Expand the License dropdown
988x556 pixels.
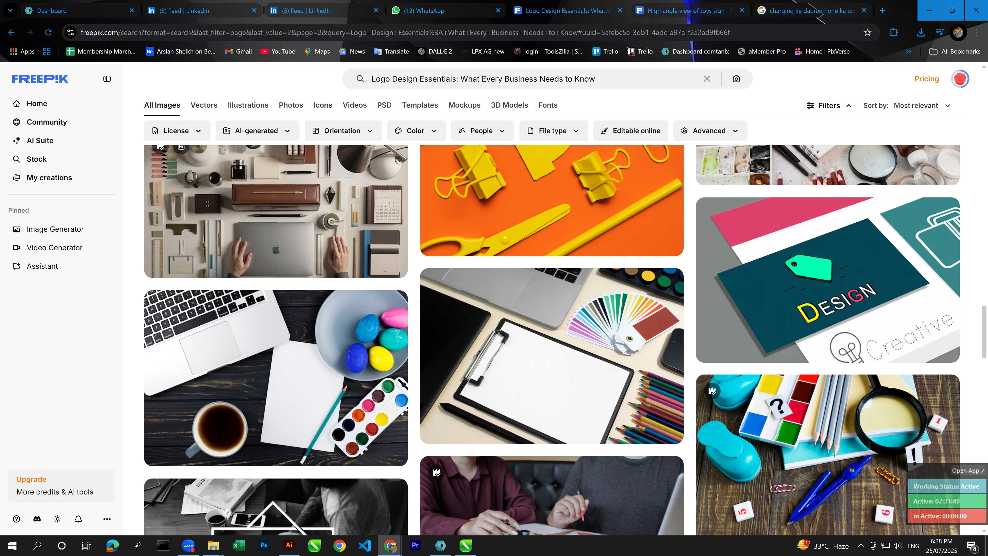[x=177, y=131]
